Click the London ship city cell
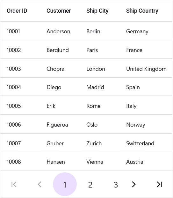This screenshot has height=198, width=173. click(96, 69)
